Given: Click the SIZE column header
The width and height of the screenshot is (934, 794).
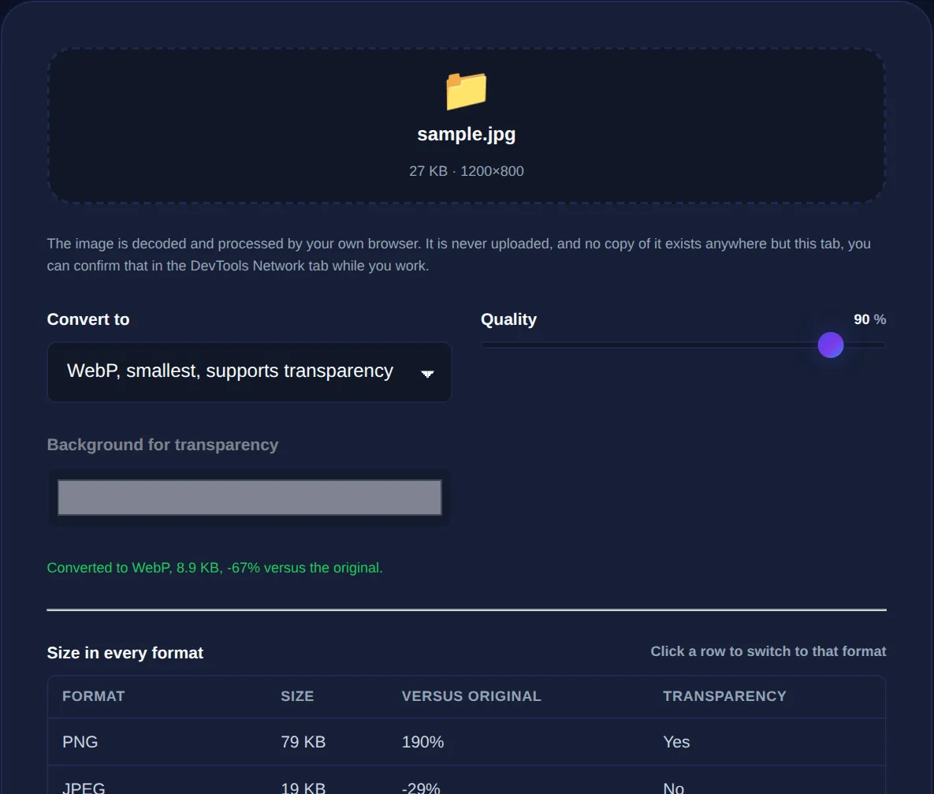Looking at the screenshot, I should click(x=297, y=696).
